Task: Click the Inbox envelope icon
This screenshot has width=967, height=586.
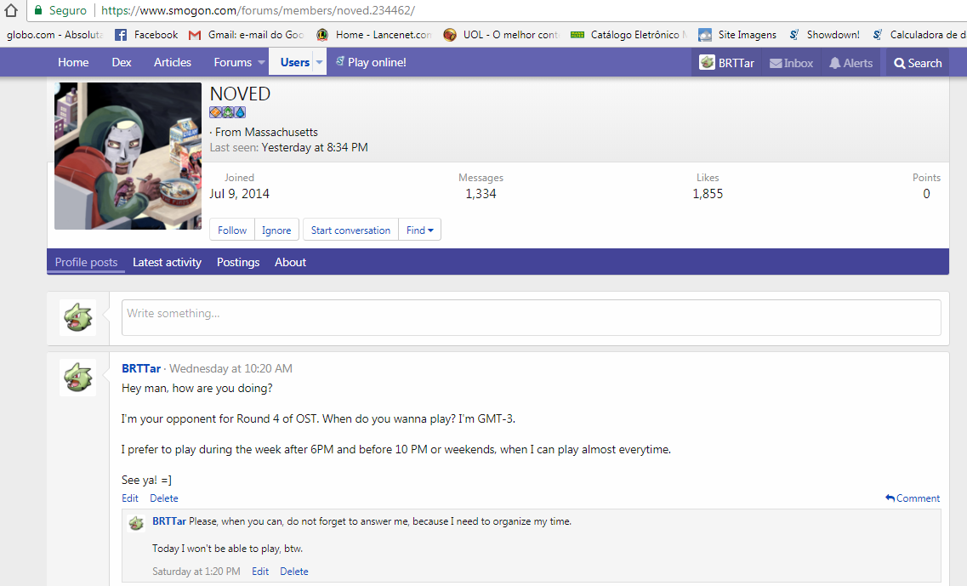Action: [x=776, y=63]
